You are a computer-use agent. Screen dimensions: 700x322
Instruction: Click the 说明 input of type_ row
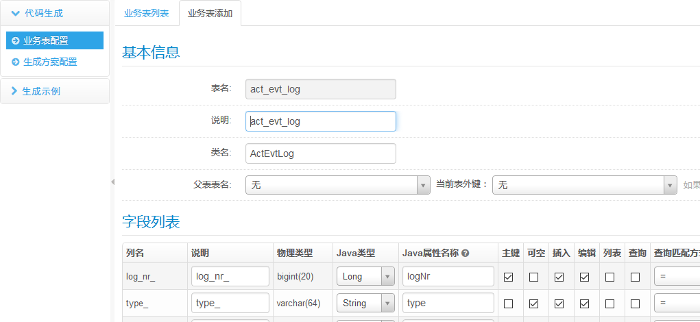coord(230,304)
